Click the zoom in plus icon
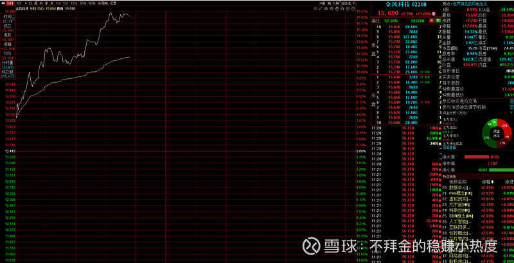514x263 pixels. click(x=348, y=9)
